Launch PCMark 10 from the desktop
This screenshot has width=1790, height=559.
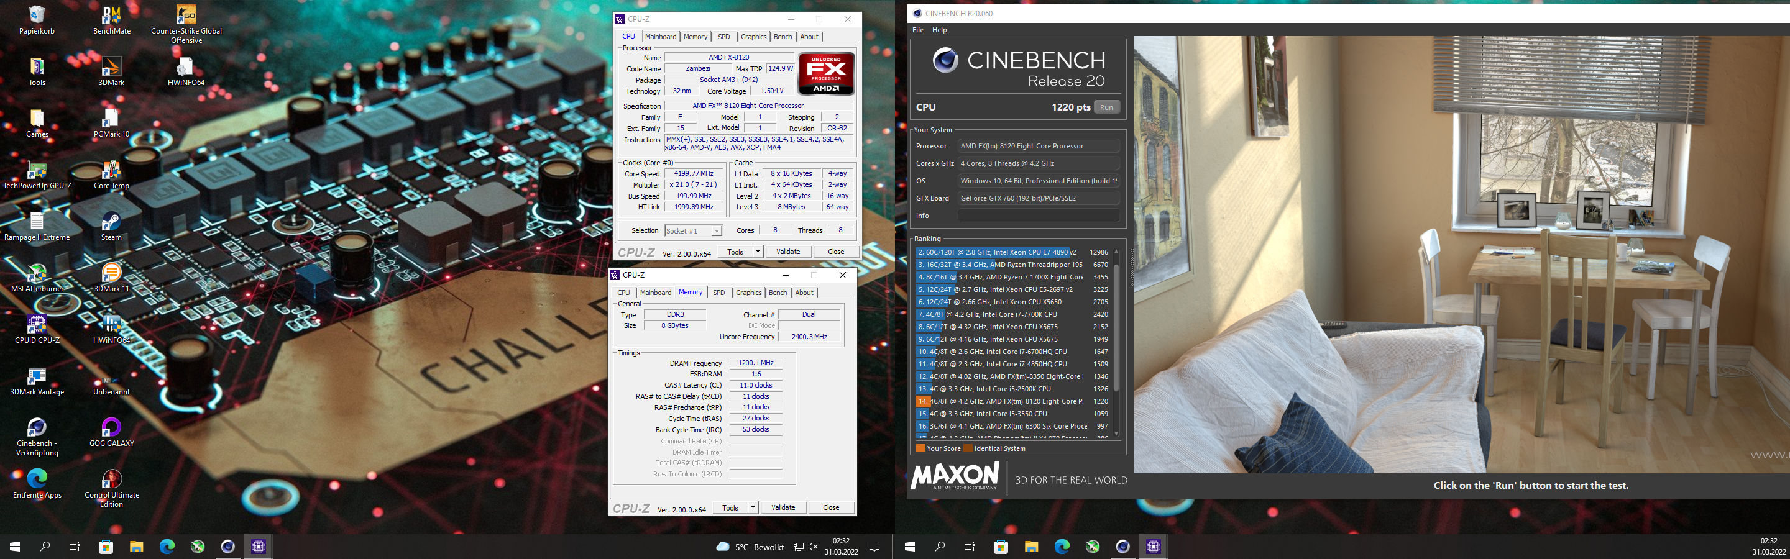pyautogui.click(x=111, y=124)
